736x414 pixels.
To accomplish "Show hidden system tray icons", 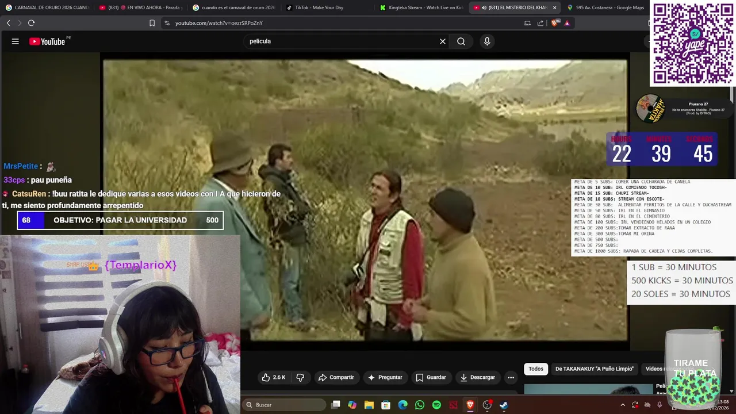I will 623,405.
